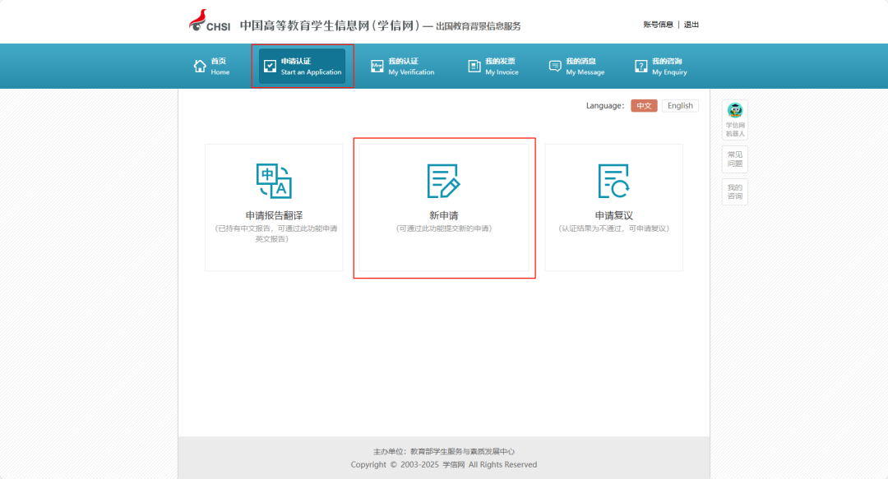Image resolution: width=888 pixels, height=479 pixels.
Task: Switch language to 中文
Action: (x=644, y=106)
